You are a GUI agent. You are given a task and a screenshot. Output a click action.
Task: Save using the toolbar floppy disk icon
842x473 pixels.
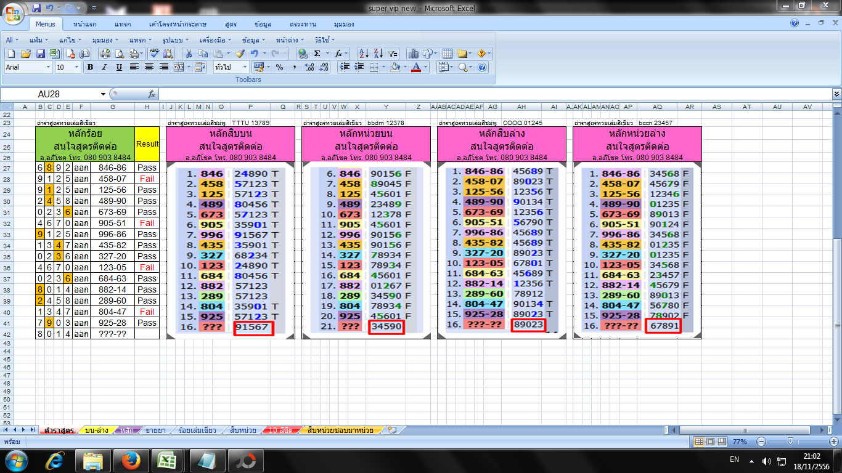41,54
